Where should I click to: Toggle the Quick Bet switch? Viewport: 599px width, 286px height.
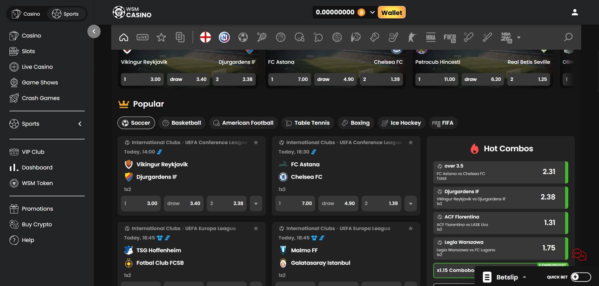(x=581, y=277)
